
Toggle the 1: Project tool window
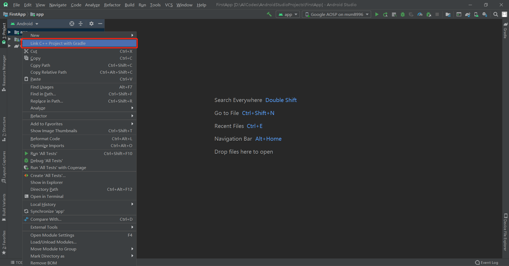pyautogui.click(x=4, y=33)
